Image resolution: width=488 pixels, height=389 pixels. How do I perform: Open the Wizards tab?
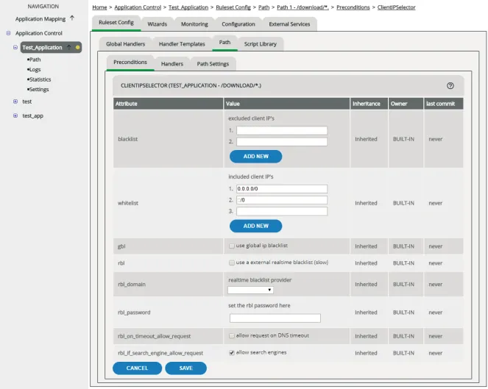[158, 24]
